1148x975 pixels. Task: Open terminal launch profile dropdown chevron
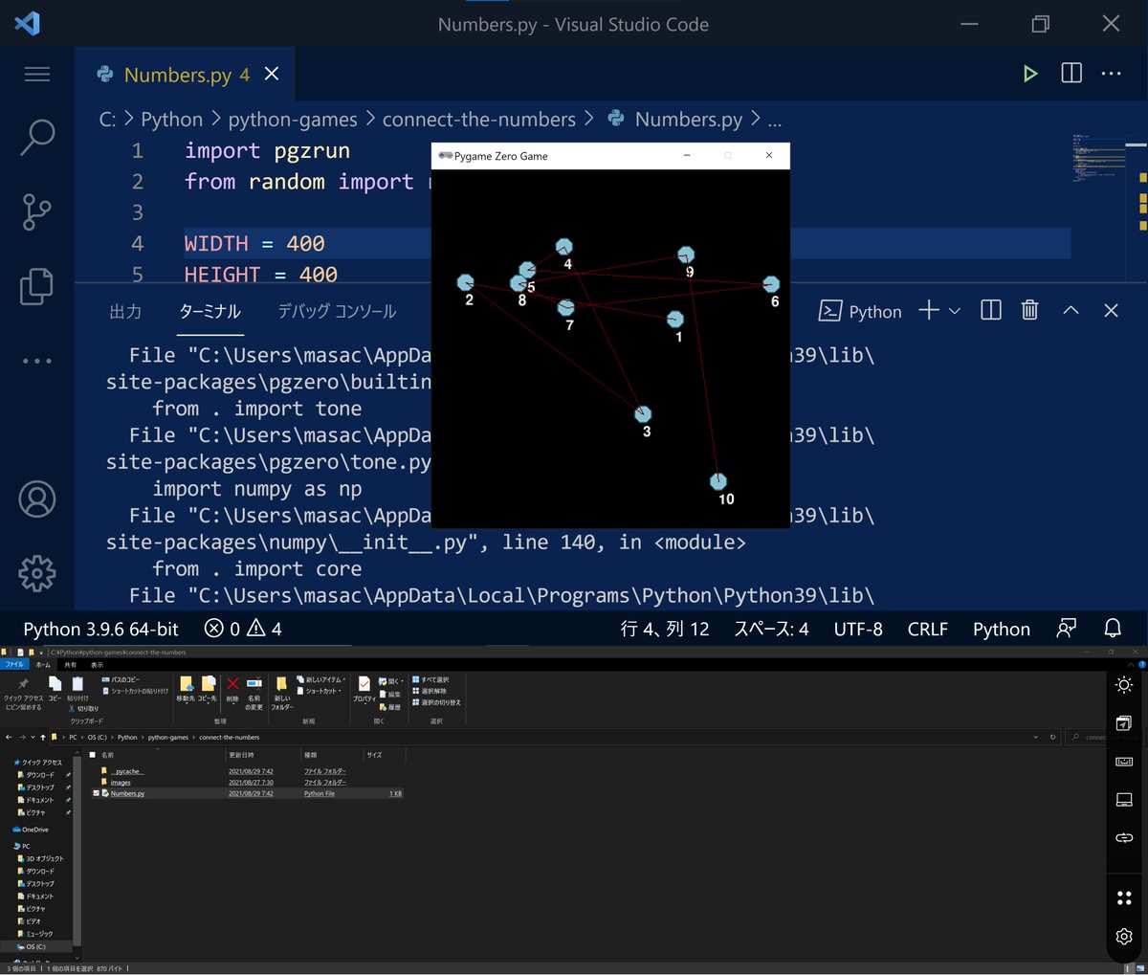pos(955,311)
